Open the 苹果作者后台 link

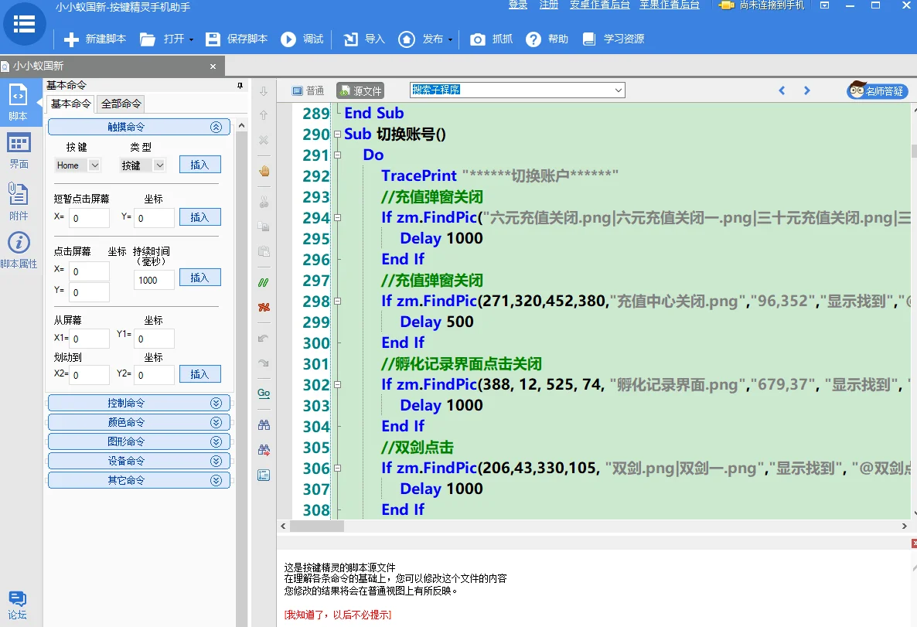[x=669, y=5]
